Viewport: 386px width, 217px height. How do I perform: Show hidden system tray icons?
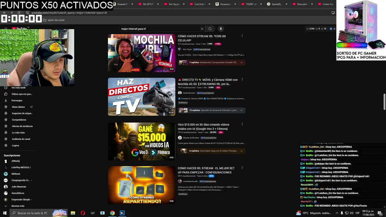click(337, 213)
